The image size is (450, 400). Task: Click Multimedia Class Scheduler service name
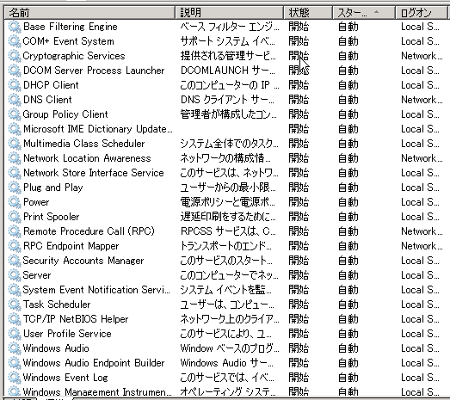pyautogui.click(x=83, y=144)
